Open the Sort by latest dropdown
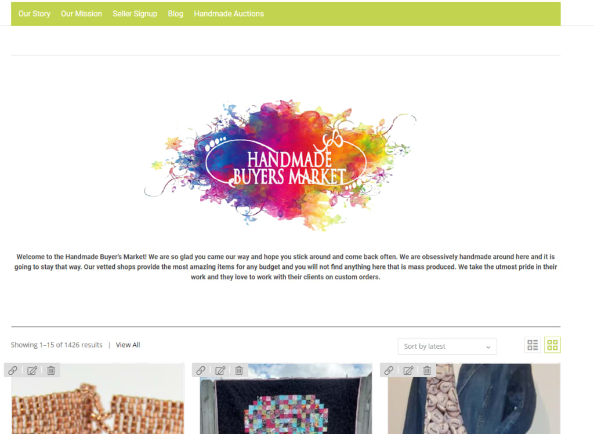The height and width of the screenshot is (434, 594). click(x=447, y=347)
